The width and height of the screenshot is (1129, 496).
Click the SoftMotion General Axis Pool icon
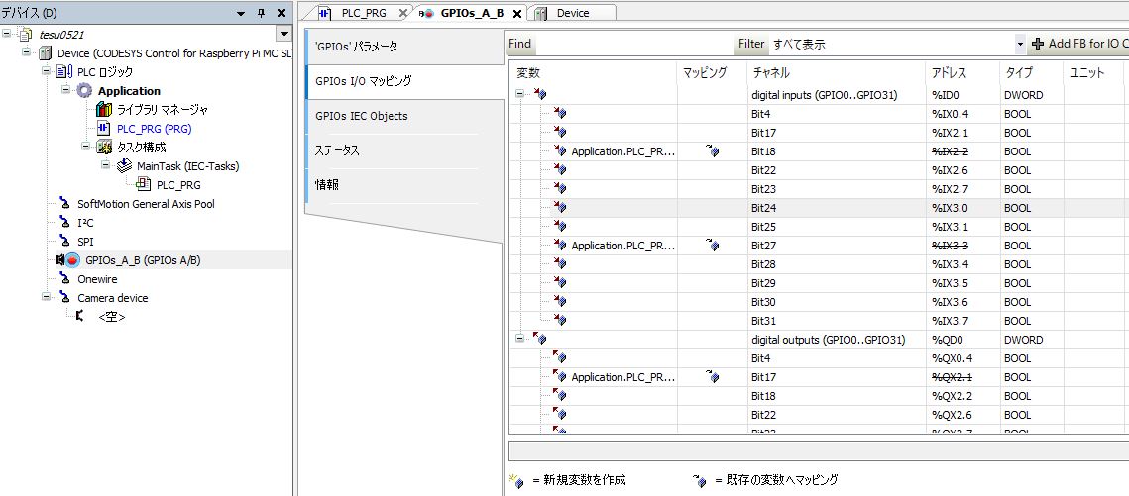pos(64,203)
